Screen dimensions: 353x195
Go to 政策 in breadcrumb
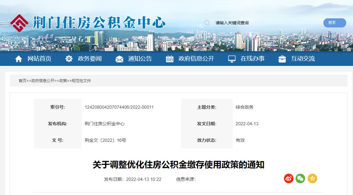[x=63, y=81]
